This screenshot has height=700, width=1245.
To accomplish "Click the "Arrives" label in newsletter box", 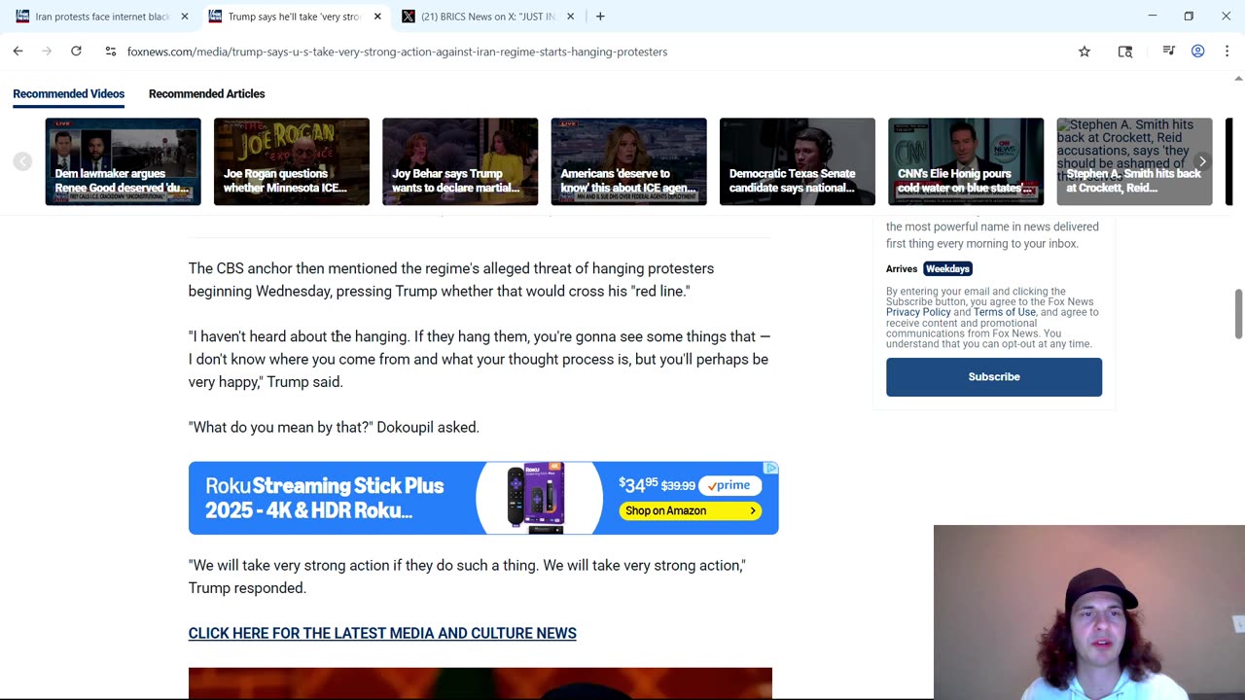I will [x=902, y=268].
